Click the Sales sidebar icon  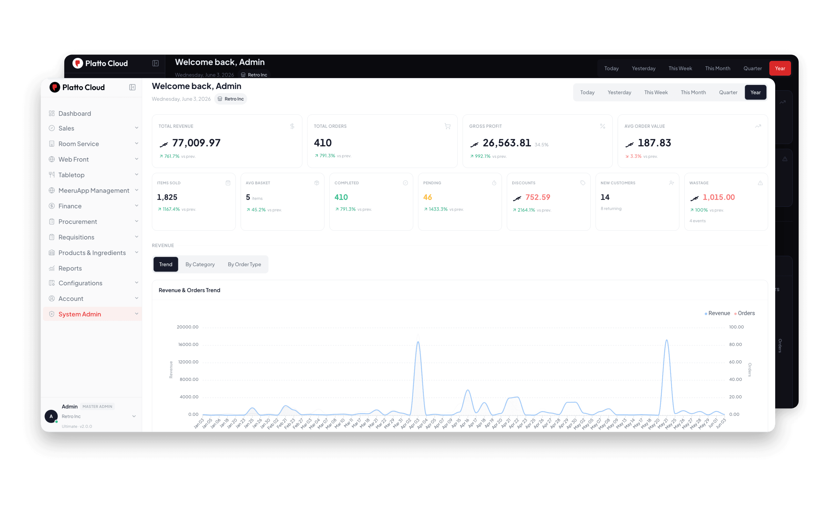tap(52, 128)
